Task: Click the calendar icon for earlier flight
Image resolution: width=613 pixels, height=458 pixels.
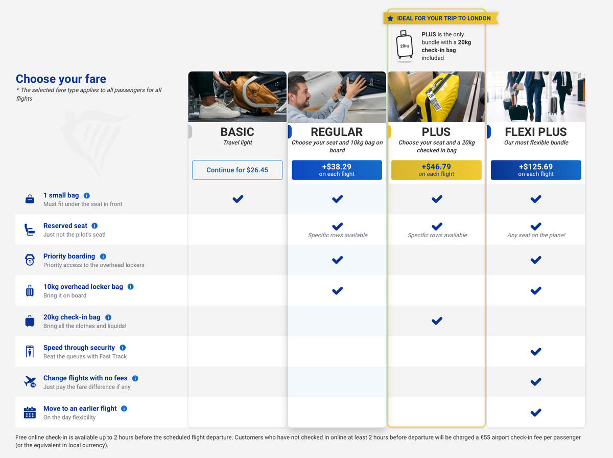Action: click(x=30, y=413)
